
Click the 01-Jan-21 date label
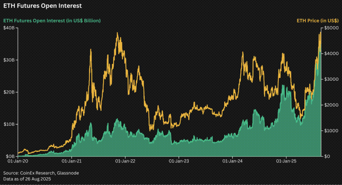tap(72, 161)
